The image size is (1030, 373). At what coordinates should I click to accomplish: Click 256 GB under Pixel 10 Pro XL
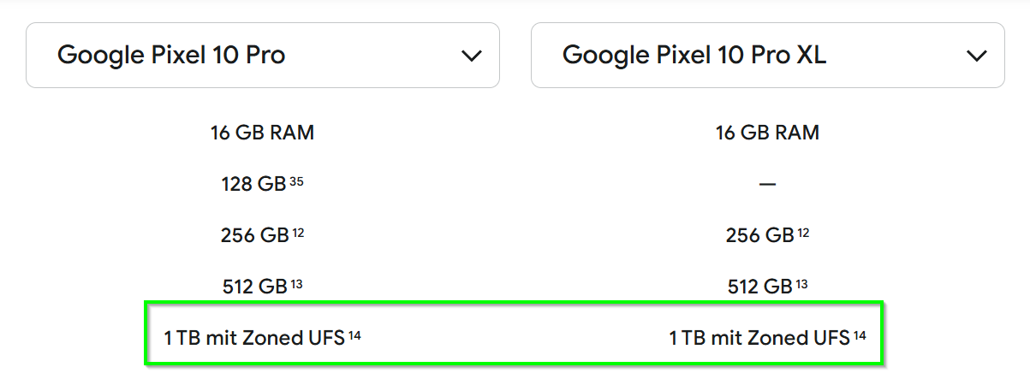tap(759, 235)
